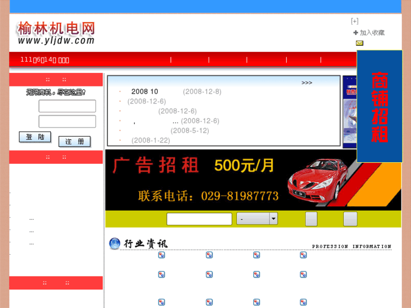Click the 行业资讯 section heading

click(x=145, y=244)
